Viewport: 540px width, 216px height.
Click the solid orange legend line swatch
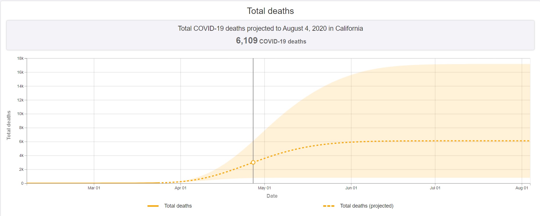[x=153, y=206]
